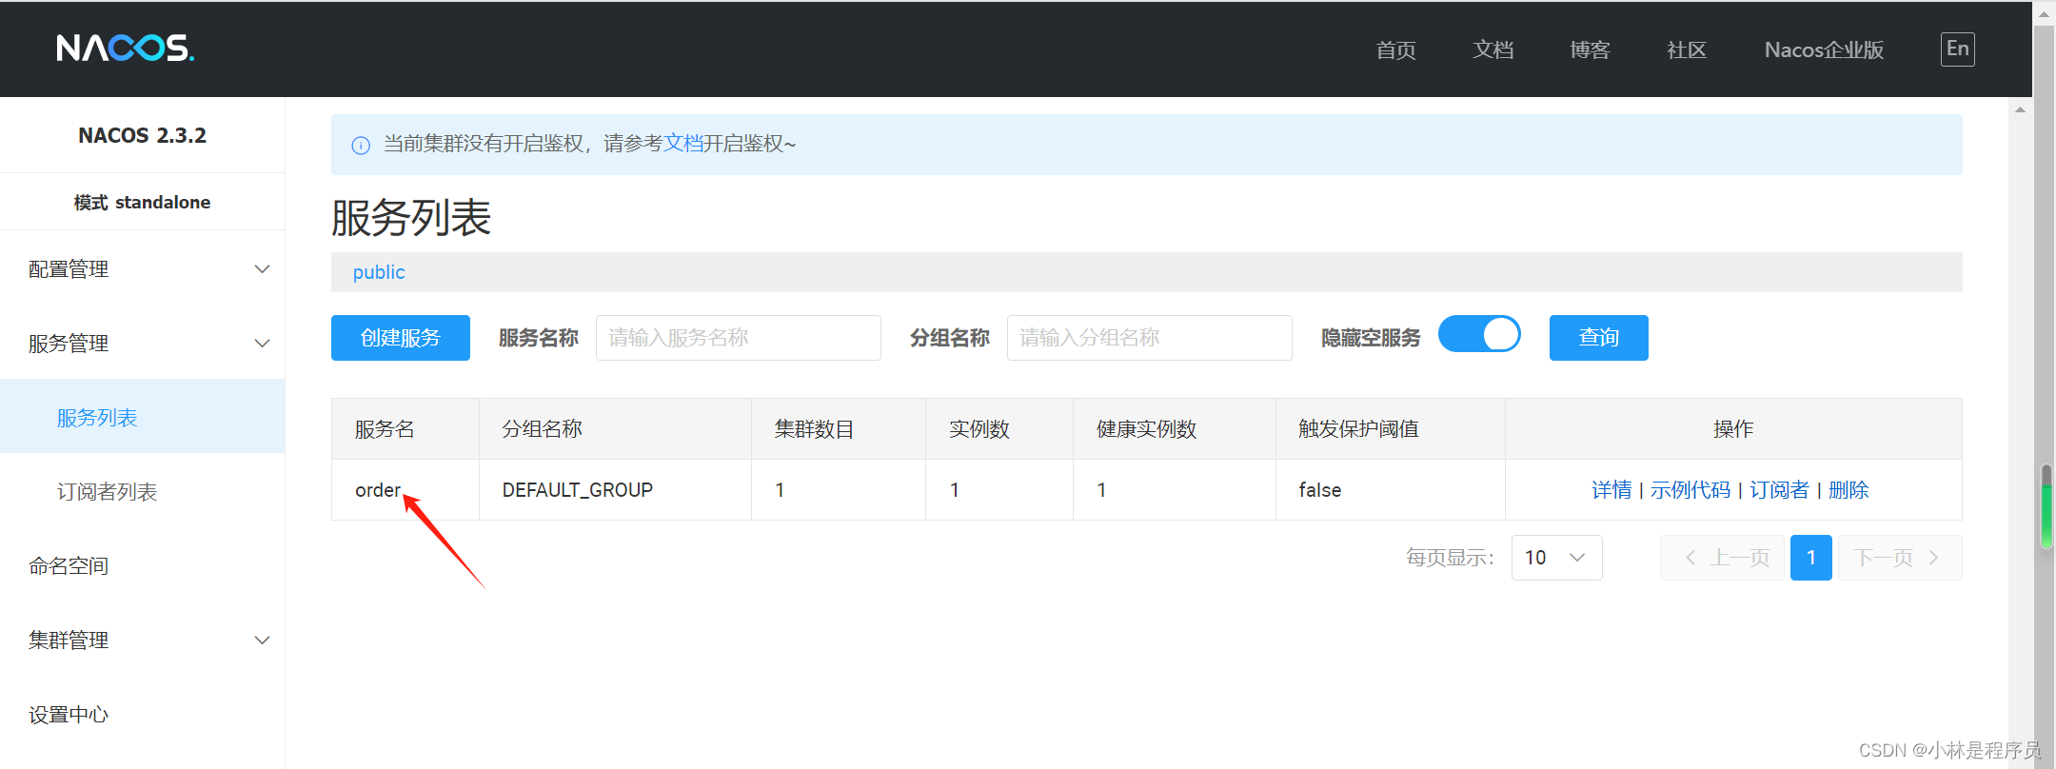Select the public namespace tab
The width and height of the screenshot is (2056, 769).
(x=379, y=272)
